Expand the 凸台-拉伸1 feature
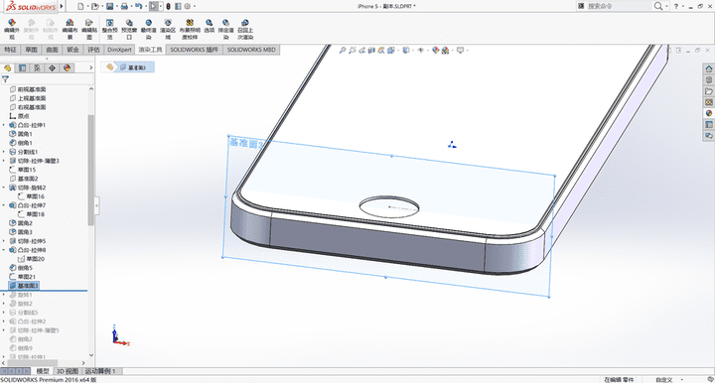This screenshot has height=383, width=715. [x=4, y=125]
